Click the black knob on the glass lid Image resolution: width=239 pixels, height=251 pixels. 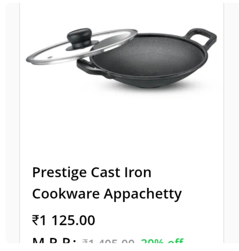point(79,38)
